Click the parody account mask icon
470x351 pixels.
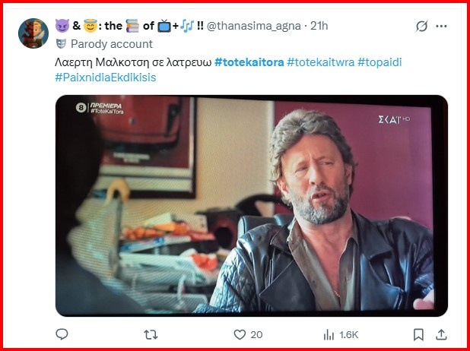61,43
